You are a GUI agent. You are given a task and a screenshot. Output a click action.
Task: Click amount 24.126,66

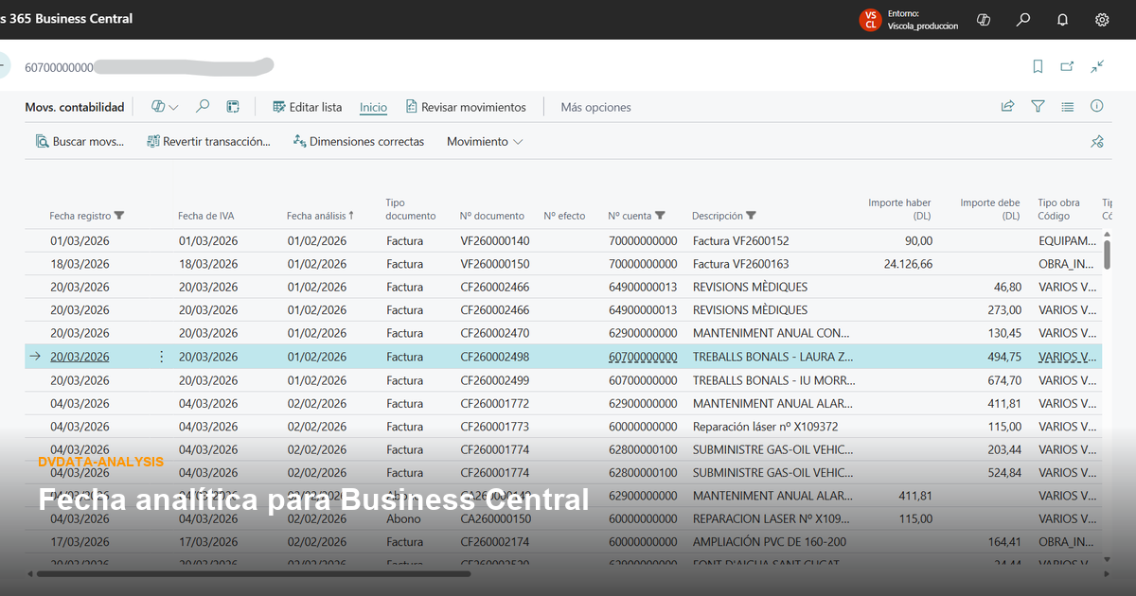point(908,264)
